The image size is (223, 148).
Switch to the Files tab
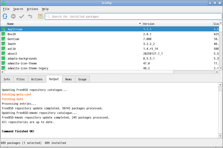(x=21, y=79)
